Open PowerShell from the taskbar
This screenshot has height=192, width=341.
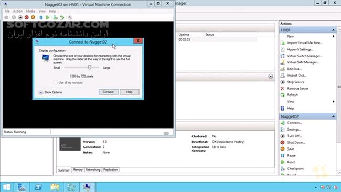38,187
